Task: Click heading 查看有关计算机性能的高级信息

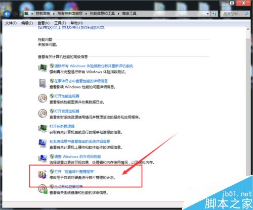Action: click(63, 57)
